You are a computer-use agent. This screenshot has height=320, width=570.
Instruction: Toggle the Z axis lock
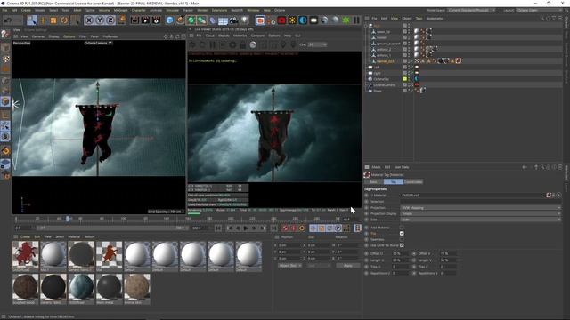point(110,20)
